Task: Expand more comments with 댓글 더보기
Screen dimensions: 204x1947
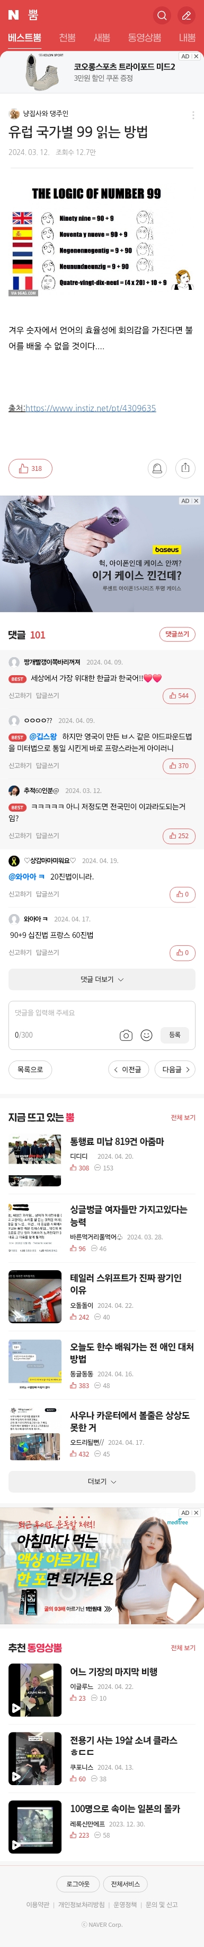Action: tap(102, 979)
